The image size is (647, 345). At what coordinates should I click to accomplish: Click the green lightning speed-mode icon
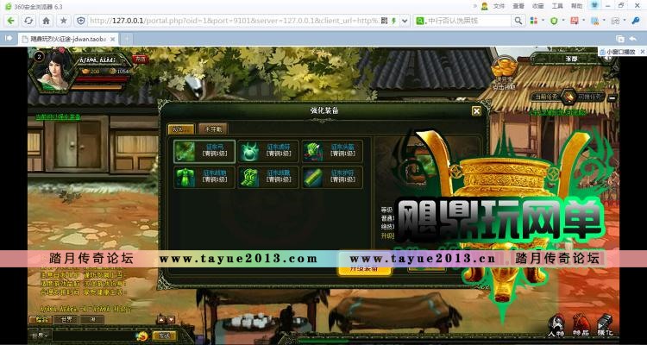394,21
